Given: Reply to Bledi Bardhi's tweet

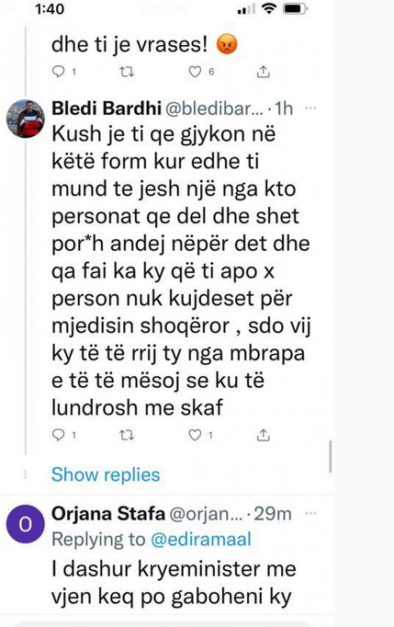Looking at the screenshot, I should [59, 435].
